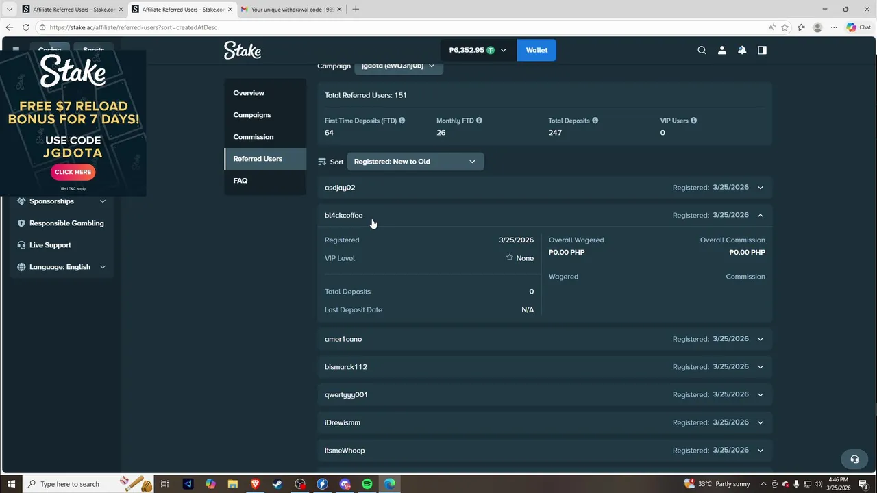877x493 pixels.
Task: Open the balance currency dropdown ₱6,352.95
Action: coord(478,50)
